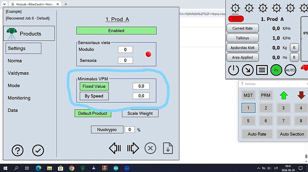Edit the Sensoria number field
This screenshot has height=172, width=308.
click(125, 61)
